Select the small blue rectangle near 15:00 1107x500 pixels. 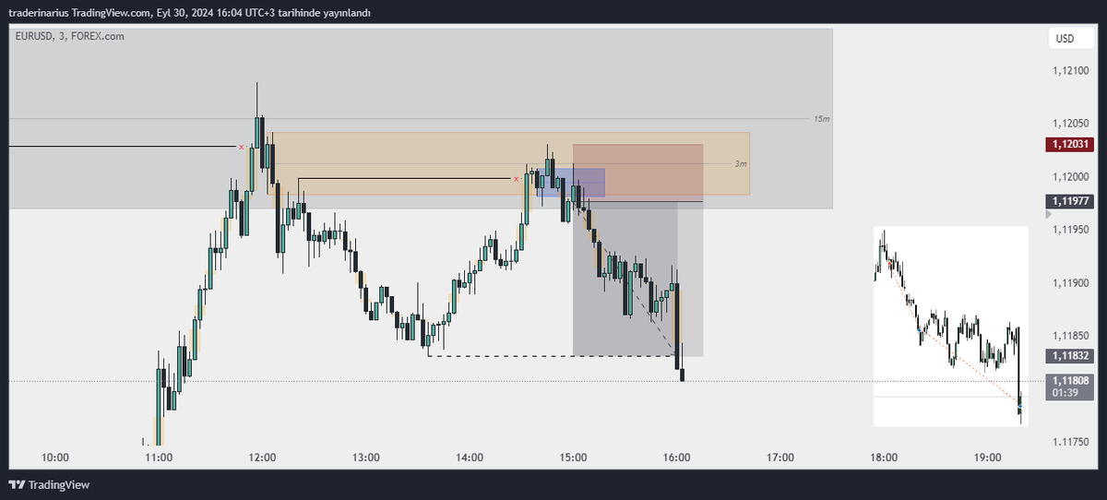571,183
